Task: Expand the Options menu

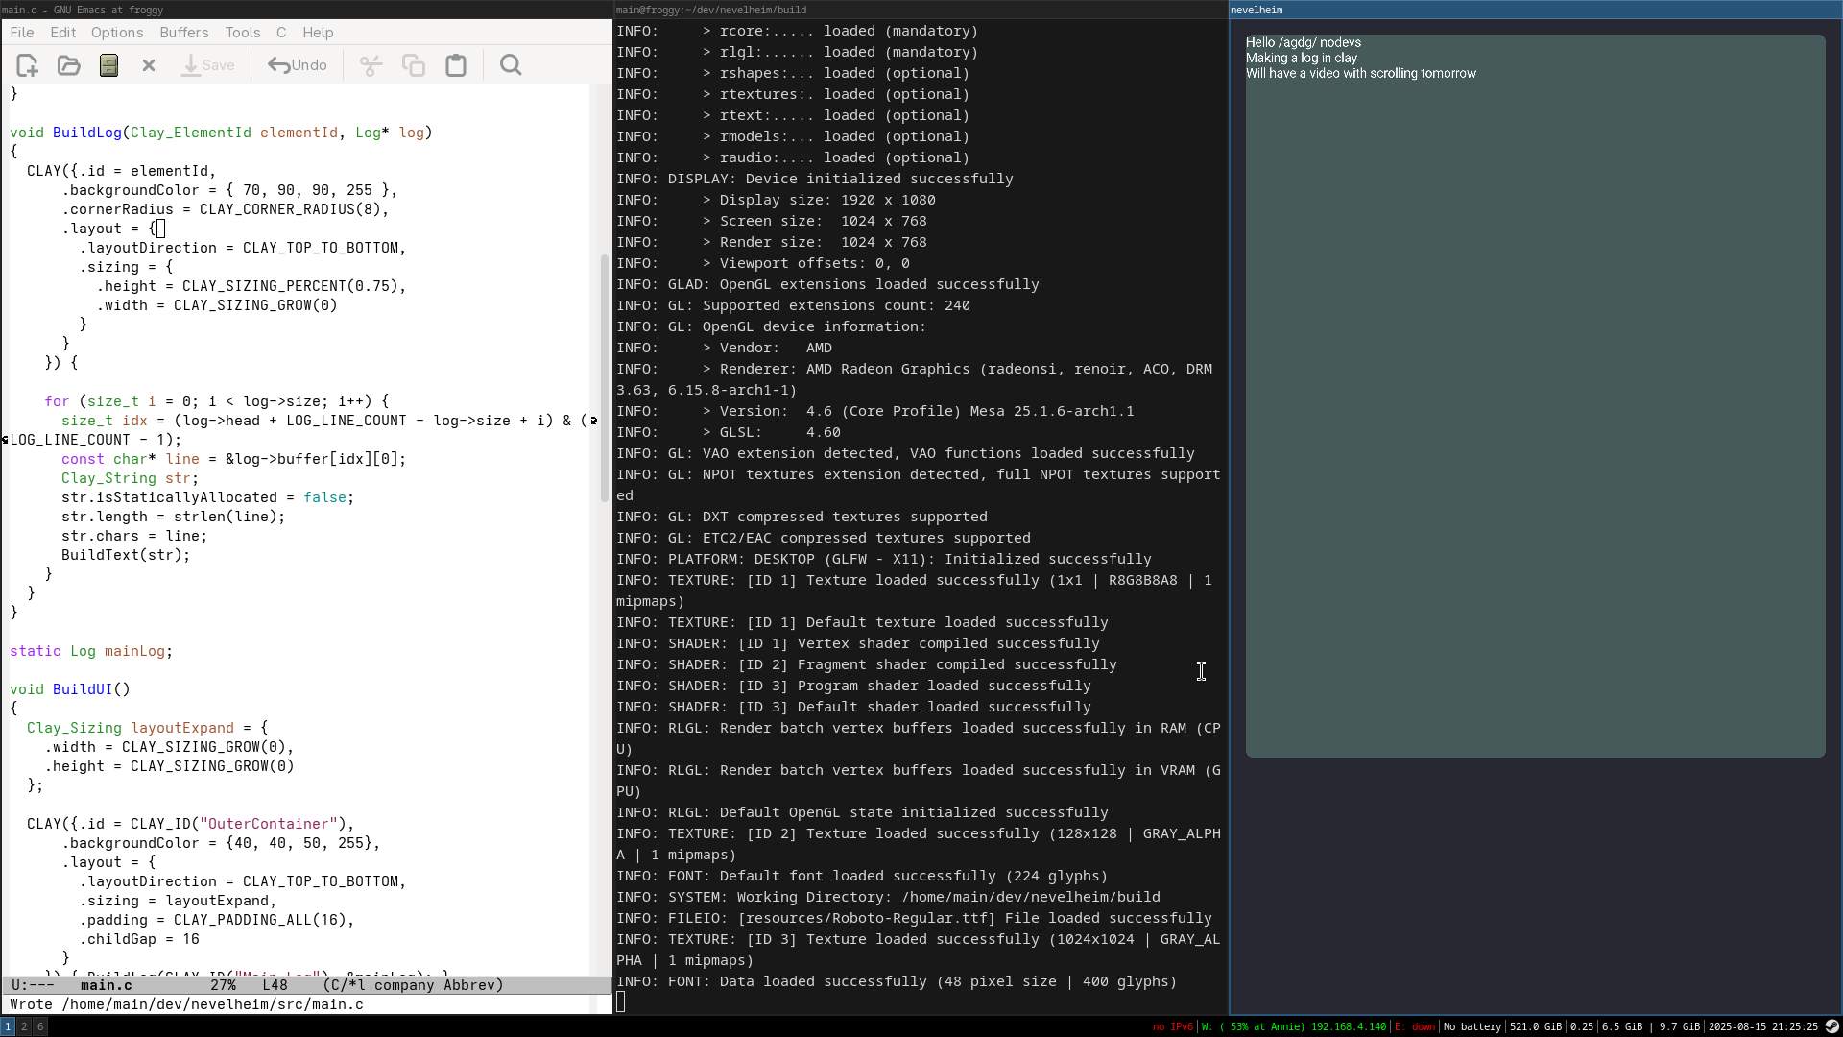Action: (x=117, y=32)
